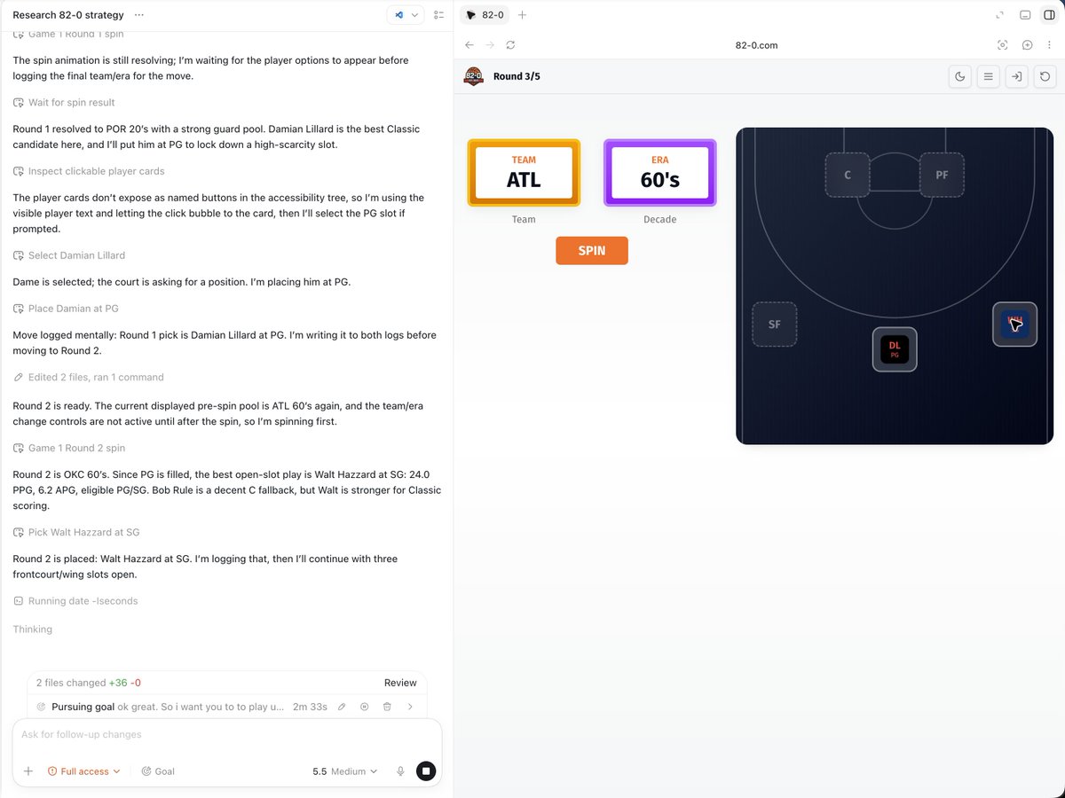The height and width of the screenshot is (798, 1065).
Task: Expand the Running date -Iseconds step
Action: click(75, 601)
